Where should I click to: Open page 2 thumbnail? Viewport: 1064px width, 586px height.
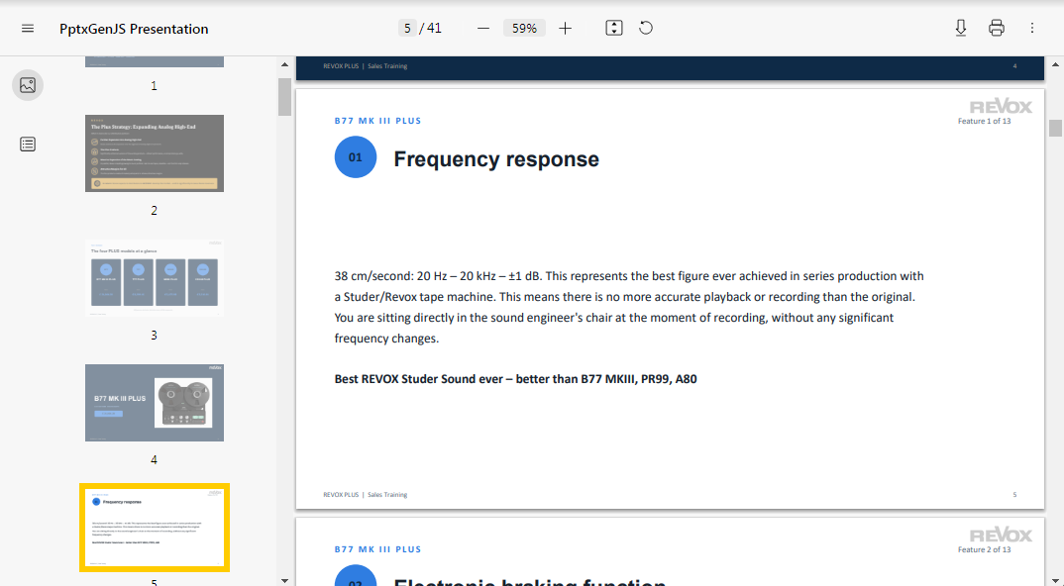155,153
